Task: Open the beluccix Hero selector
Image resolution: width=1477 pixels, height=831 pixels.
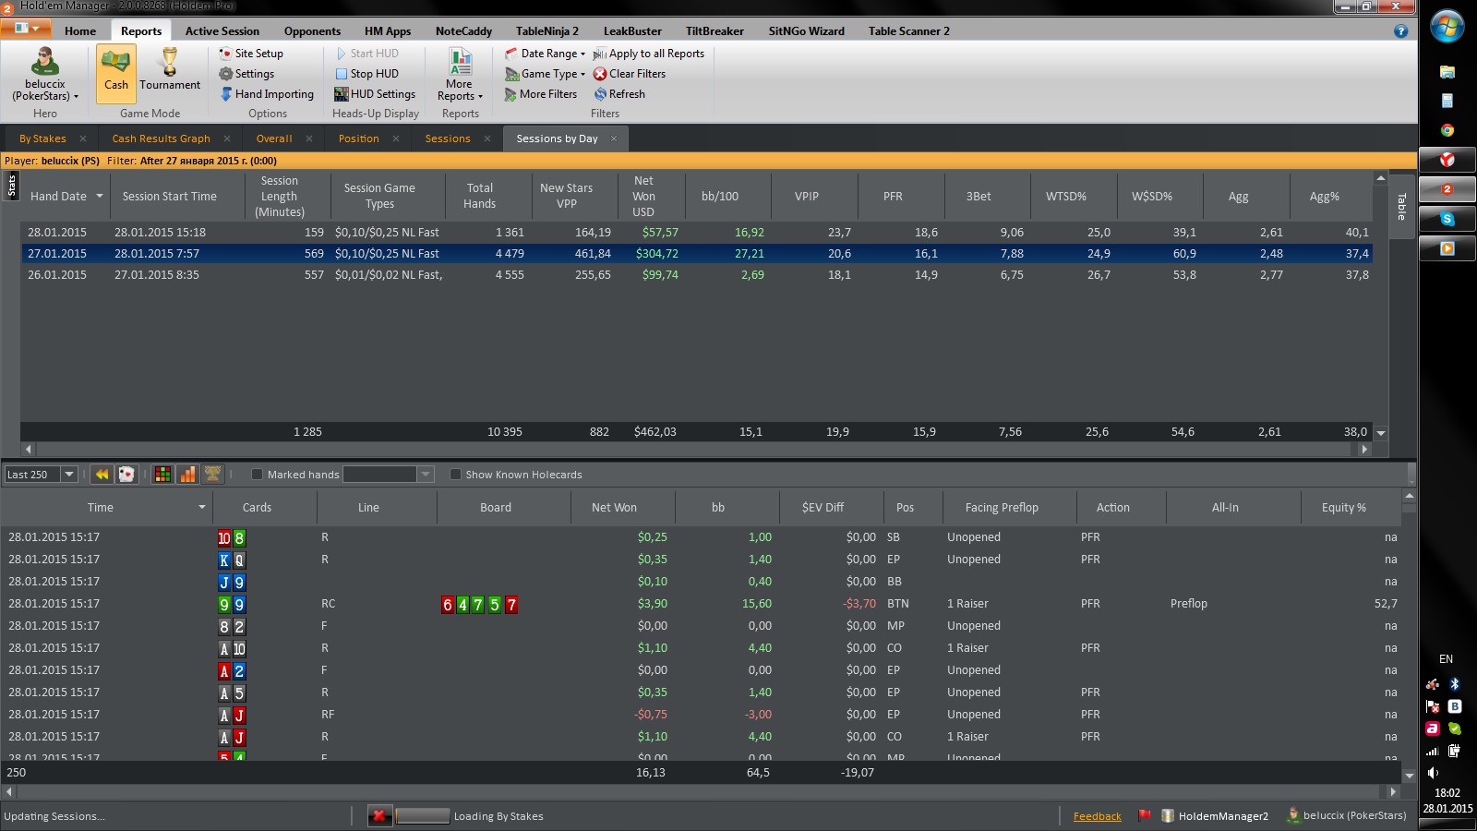Action: (44, 75)
